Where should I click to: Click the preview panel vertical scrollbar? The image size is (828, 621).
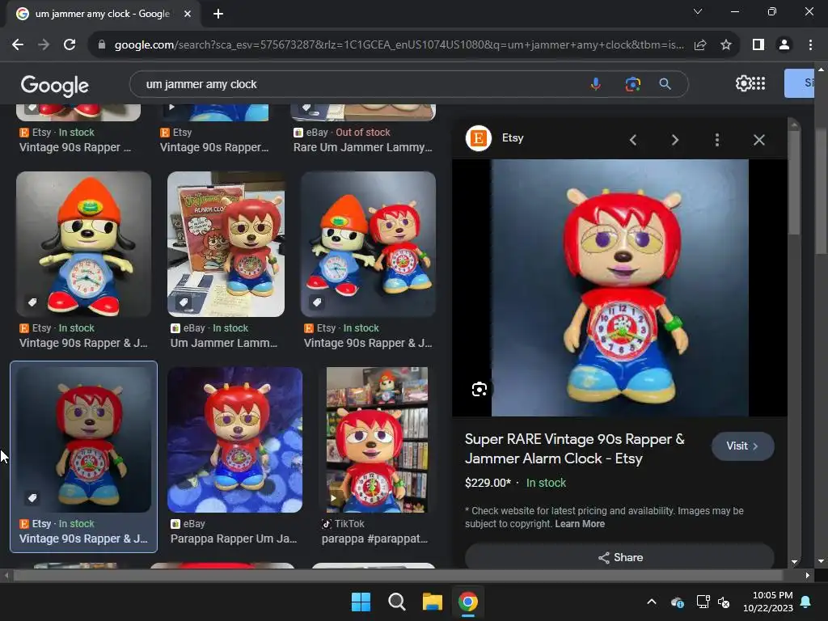point(794,182)
